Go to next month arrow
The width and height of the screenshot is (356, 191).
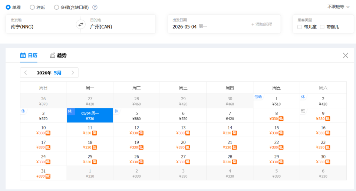73,73
